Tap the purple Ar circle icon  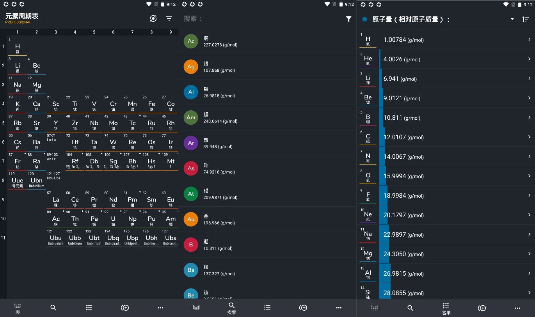tap(191, 143)
